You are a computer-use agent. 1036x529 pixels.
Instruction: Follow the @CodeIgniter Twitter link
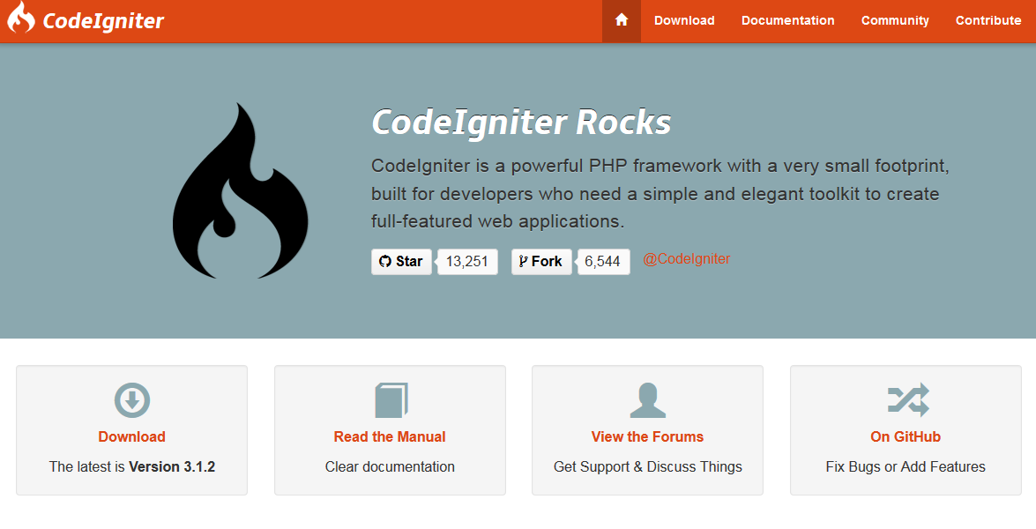tap(686, 258)
